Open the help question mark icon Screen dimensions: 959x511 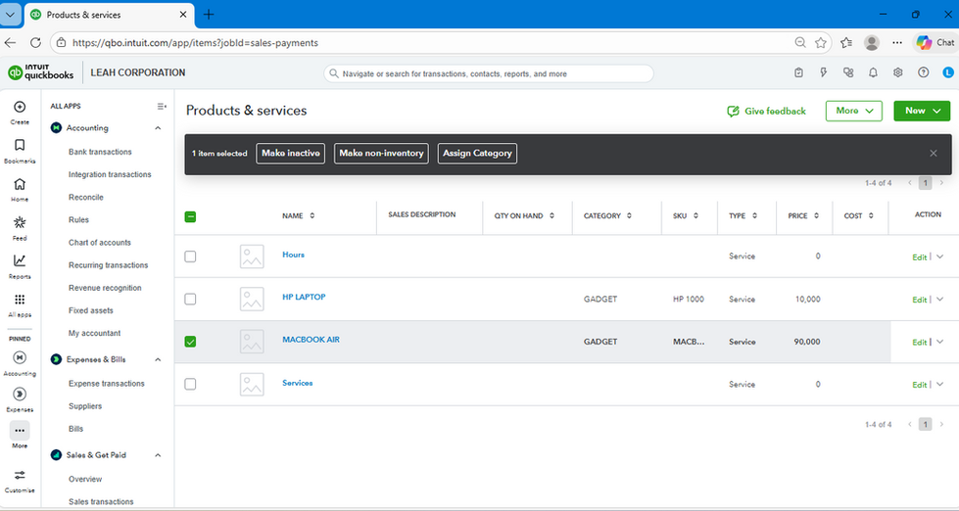(923, 72)
